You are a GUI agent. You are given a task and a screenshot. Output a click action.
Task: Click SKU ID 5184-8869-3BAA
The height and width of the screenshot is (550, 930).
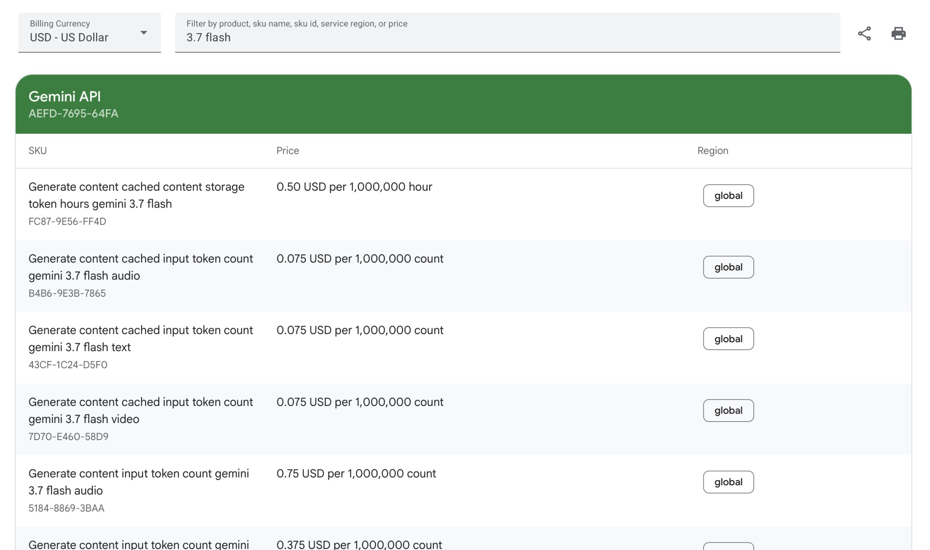(x=66, y=508)
